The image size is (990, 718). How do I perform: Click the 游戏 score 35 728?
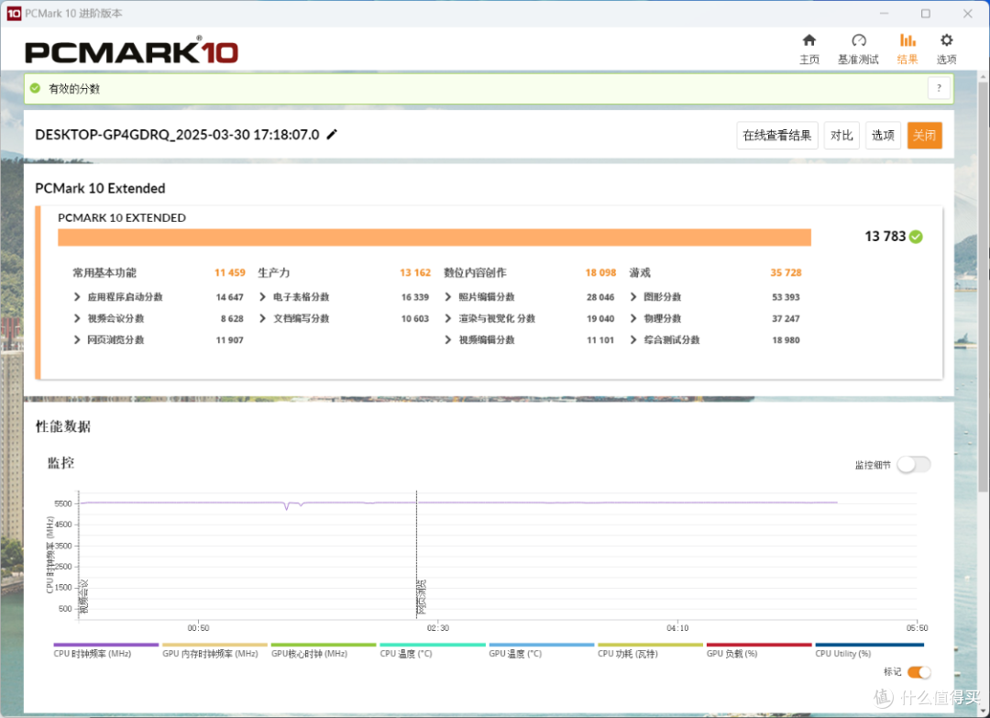tap(786, 272)
